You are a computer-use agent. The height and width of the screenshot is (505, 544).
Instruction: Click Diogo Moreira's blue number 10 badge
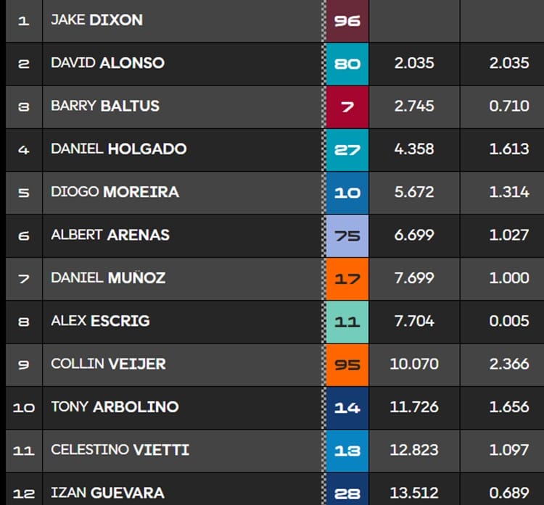(x=347, y=192)
